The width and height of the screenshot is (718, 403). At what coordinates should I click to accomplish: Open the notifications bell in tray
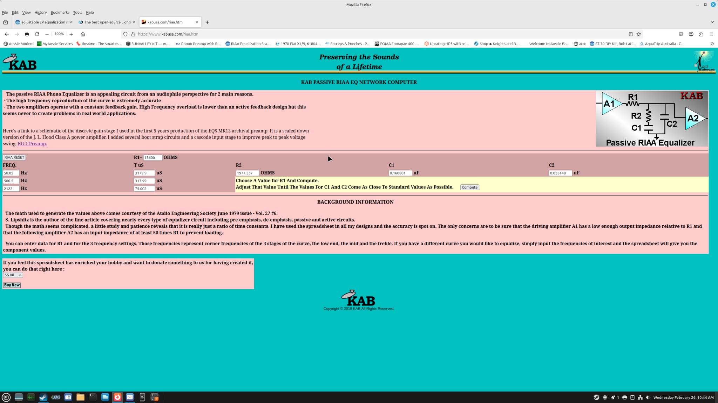point(613,397)
